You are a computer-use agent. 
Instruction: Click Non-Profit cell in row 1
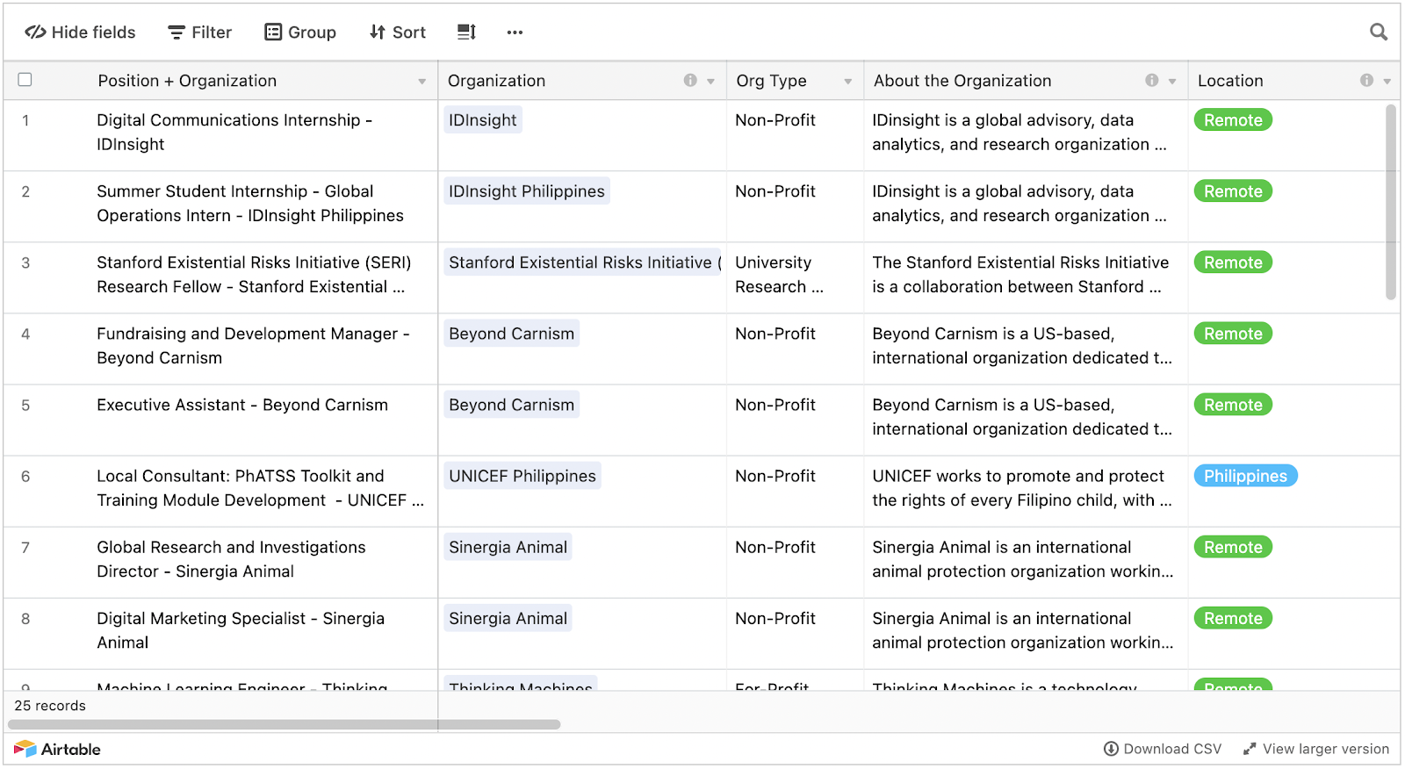[796, 135]
